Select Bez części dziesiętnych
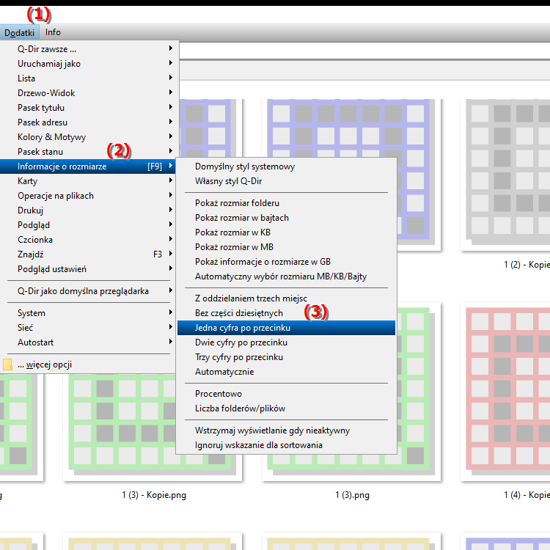This screenshot has height=550, width=550. click(286, 313)
